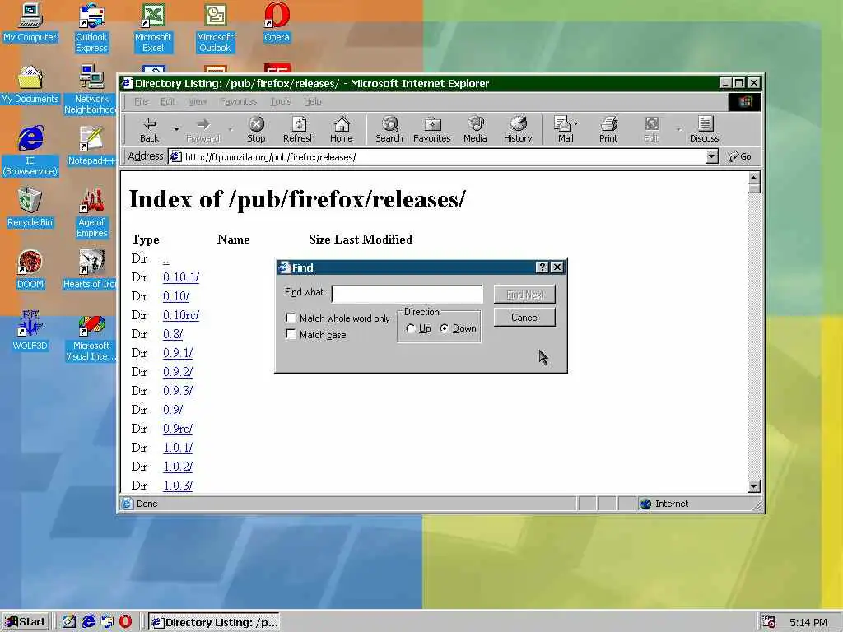This screenshot has height=632, width=843.
Task: Open the Favorites menu
Action: (x=238, y=101)
